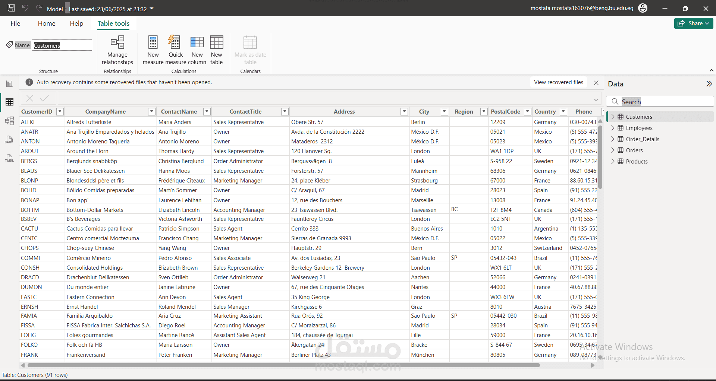
Task: Click the Save icon in title bar
Action: [x=11, y=8]
